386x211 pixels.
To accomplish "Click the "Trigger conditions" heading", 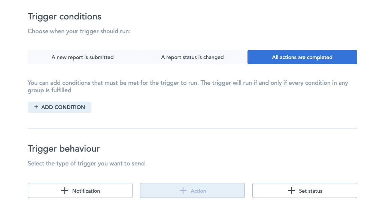I will [64, 17].
